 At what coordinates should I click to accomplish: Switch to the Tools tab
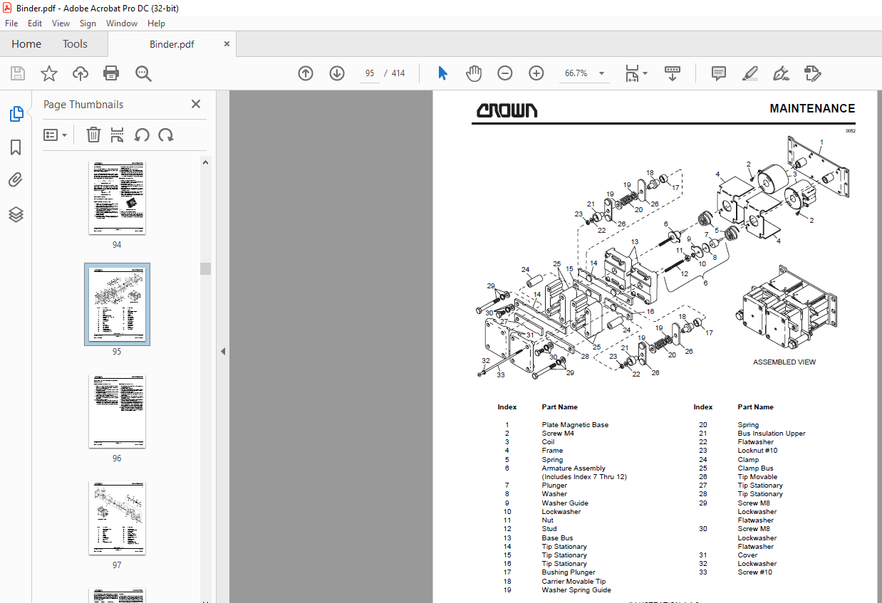75,43
